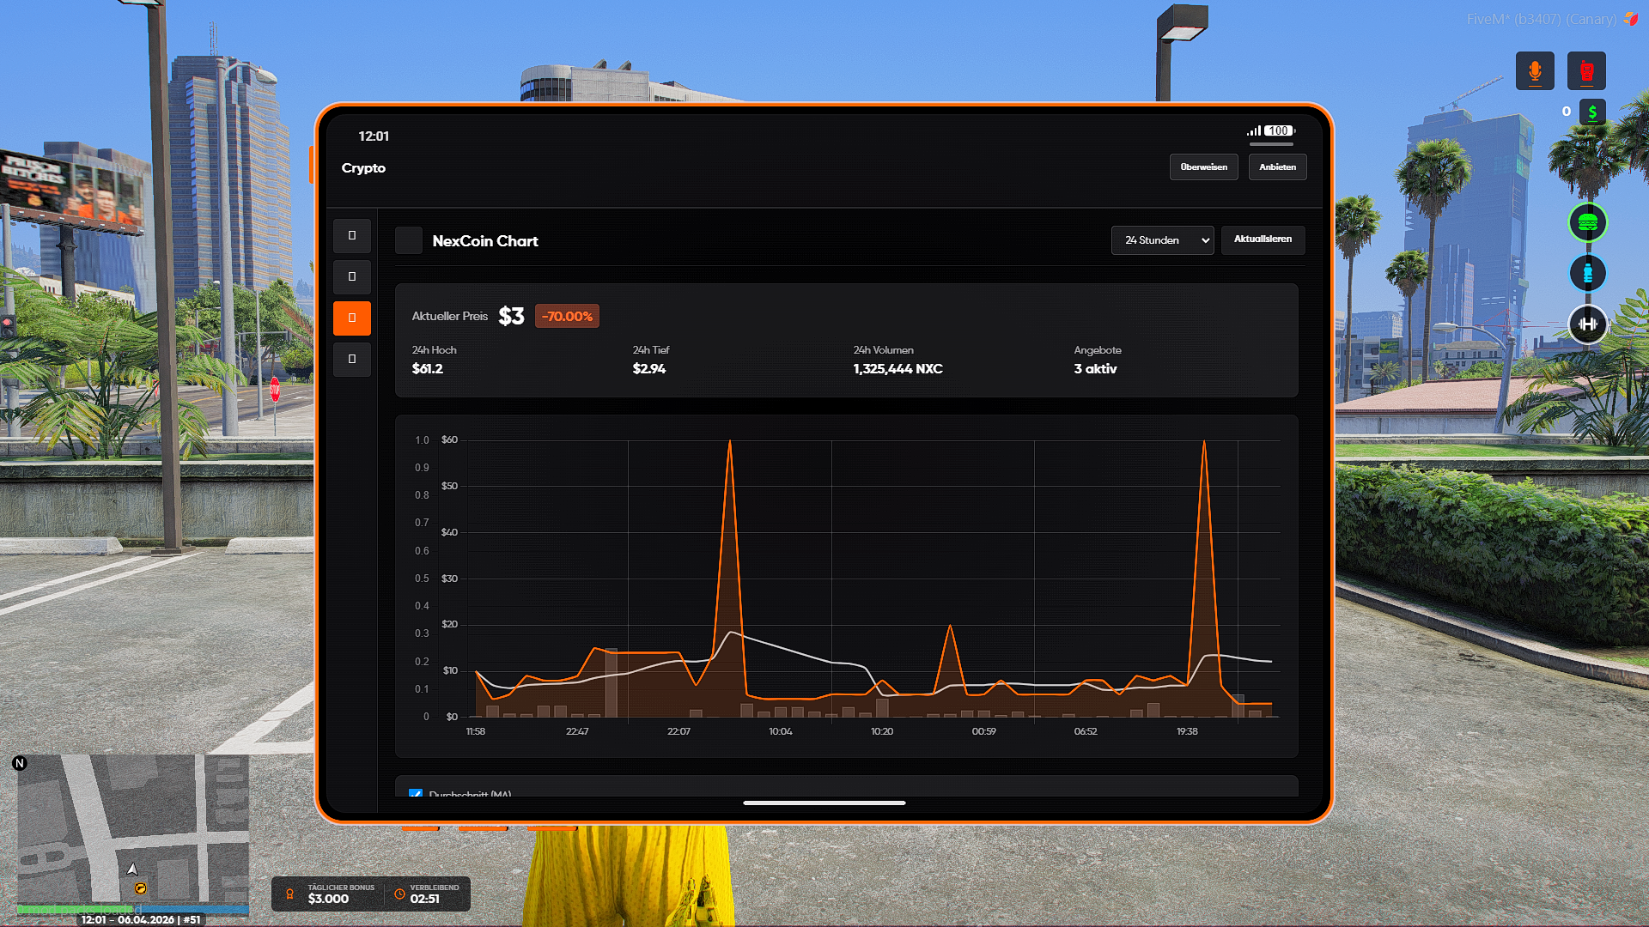The image size is (1649, 927).
Task: Open the topmost sidebar tab
Action: (x=352, y=235)
